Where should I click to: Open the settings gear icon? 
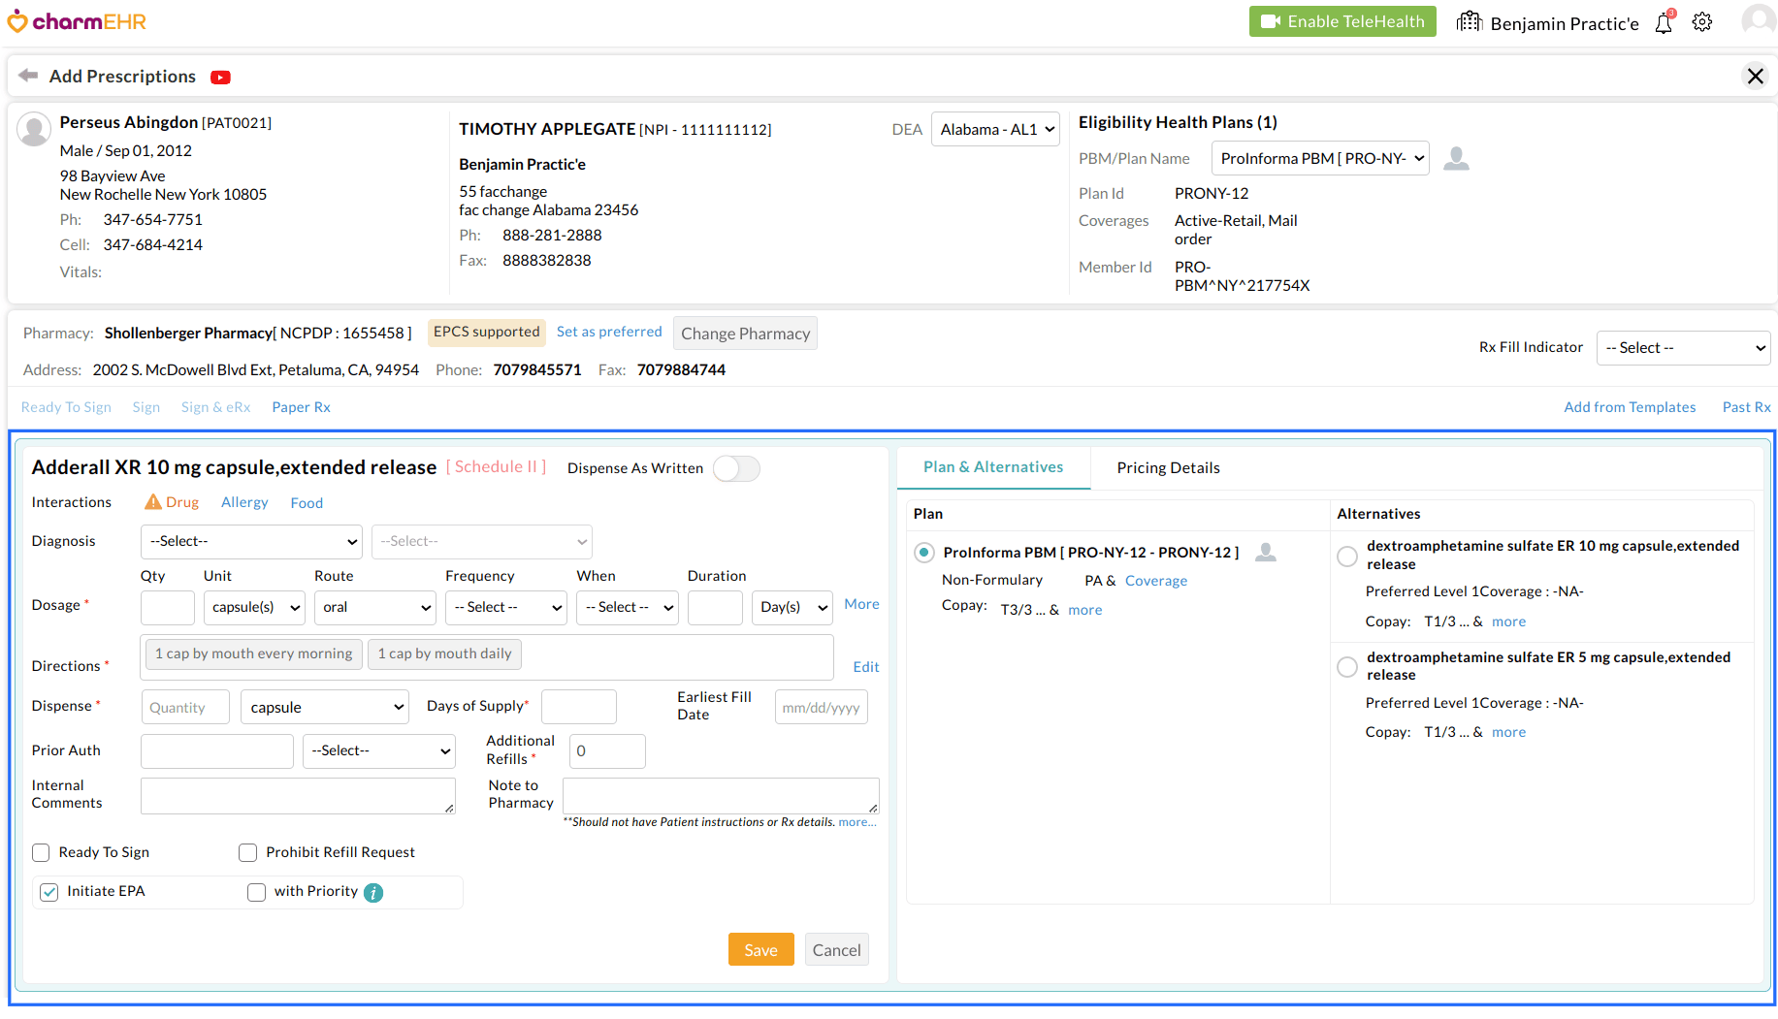pos(1702,22)
